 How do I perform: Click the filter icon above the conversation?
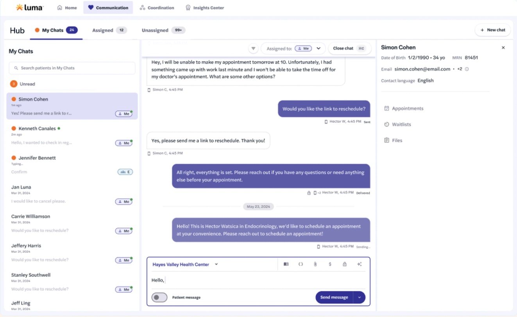pos(253,48)
